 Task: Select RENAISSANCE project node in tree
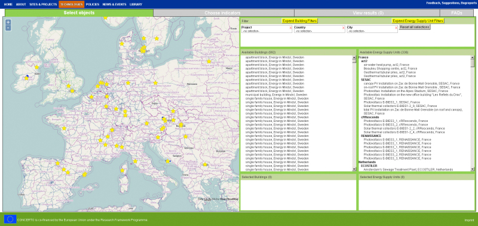click(x=370, y=136)
